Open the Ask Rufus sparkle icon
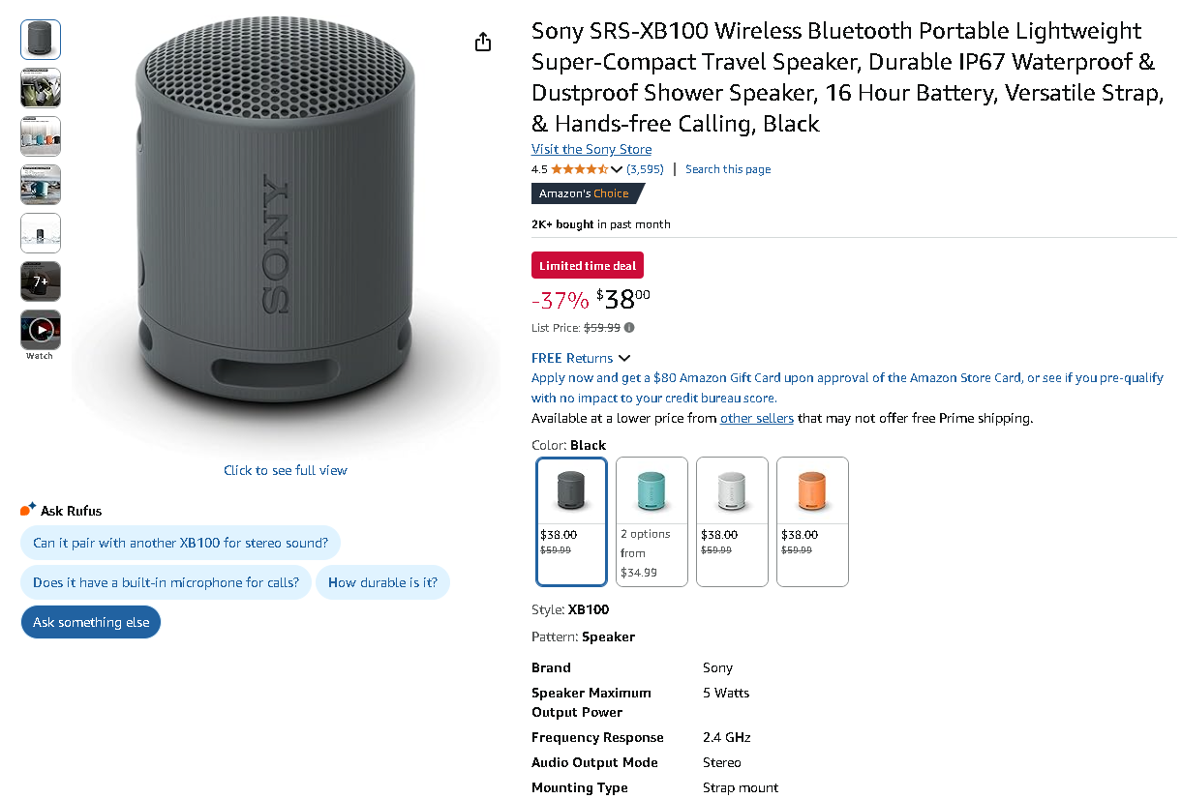This screenshot has height=799, width=1182. 26,508
